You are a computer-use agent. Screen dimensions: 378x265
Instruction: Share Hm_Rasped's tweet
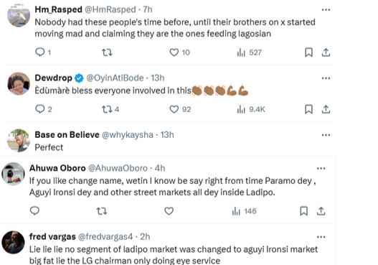(326, 52)
